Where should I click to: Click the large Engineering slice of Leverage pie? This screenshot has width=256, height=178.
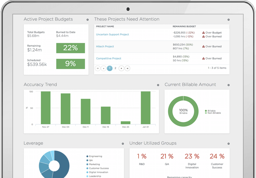coord(64,165)
